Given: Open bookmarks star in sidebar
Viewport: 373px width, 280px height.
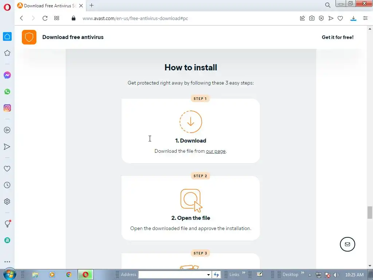Looking at the screenshot, I should tap(7, 53).
